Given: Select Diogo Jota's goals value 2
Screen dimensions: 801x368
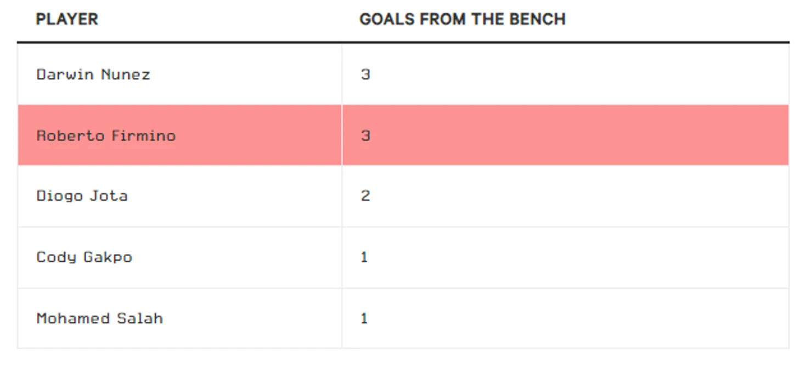Looking at the screenshot, I should 365,196.
